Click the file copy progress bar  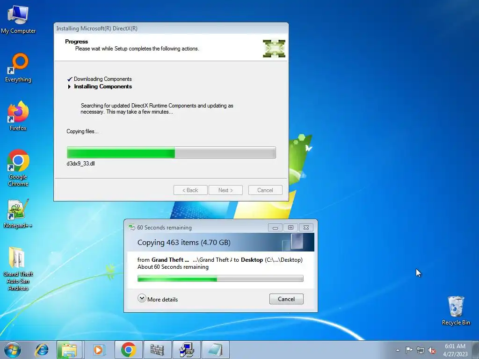tap(220, 279)
